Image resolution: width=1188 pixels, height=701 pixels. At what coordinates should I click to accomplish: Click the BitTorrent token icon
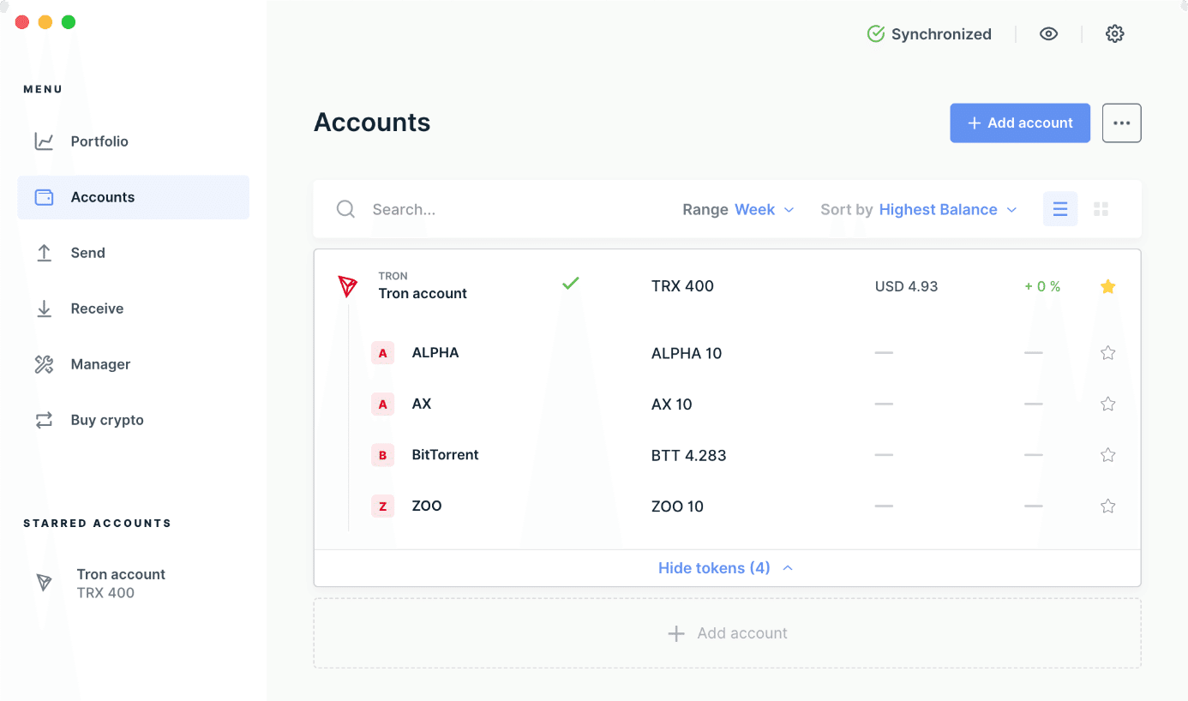tap(382, 455)
